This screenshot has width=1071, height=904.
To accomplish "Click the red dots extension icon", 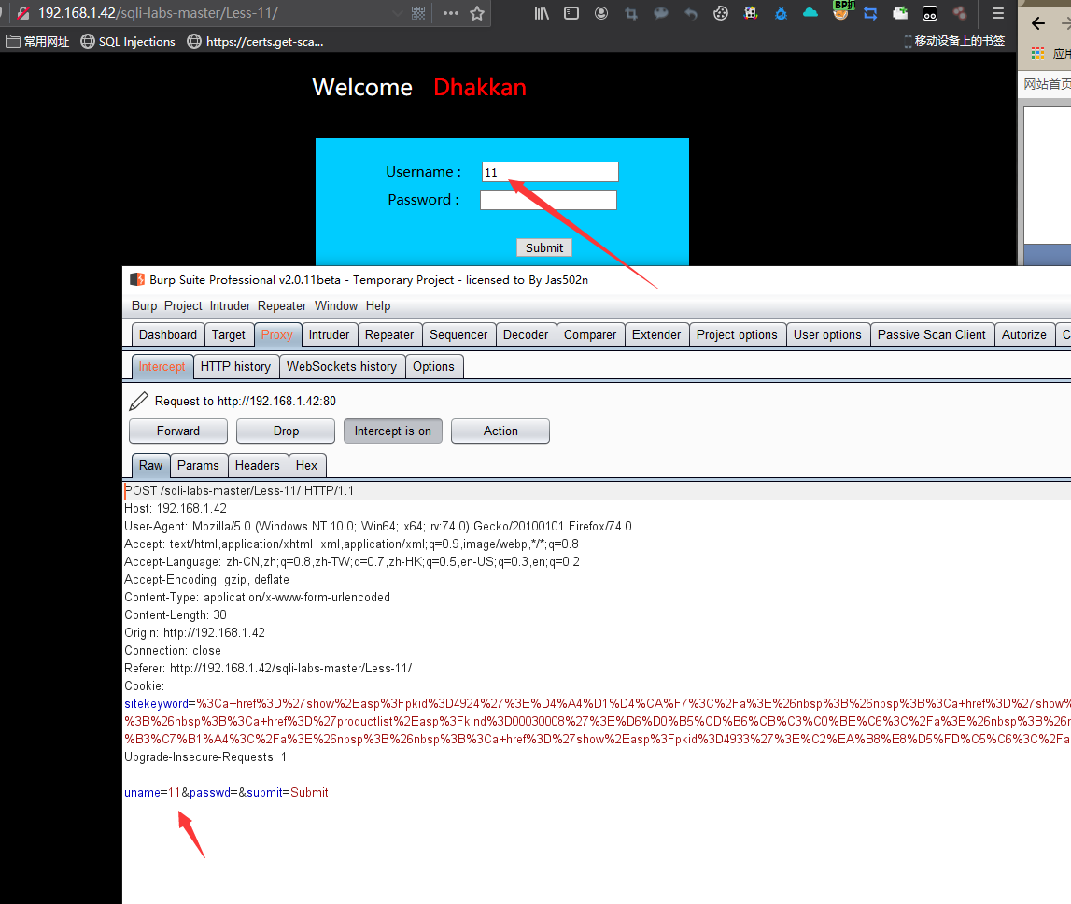I will tap(960, 13).
